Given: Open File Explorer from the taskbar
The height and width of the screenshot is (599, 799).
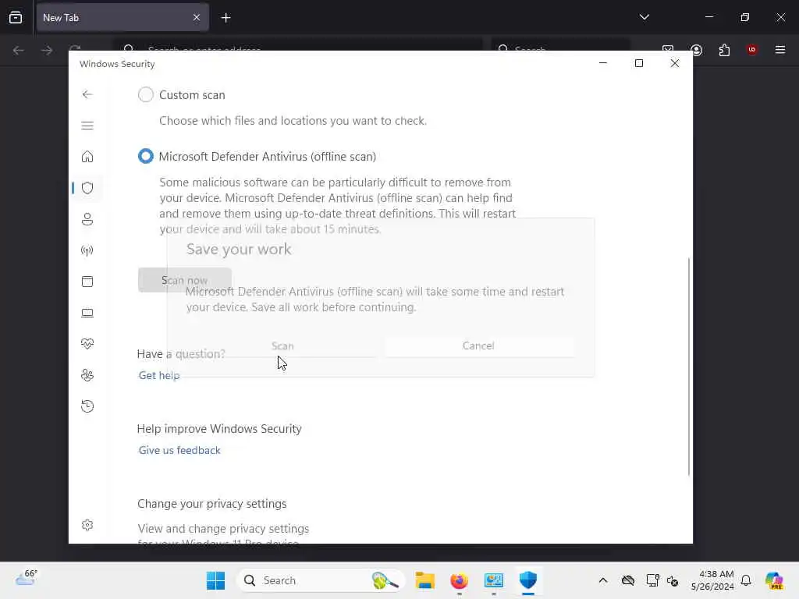Looking at the screenshot, I should 425,580.
